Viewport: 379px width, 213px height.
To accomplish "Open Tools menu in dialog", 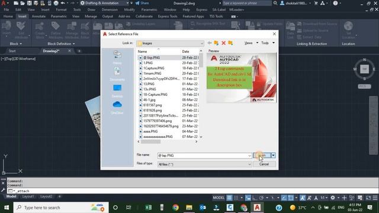I will click(x=268, y=43).
